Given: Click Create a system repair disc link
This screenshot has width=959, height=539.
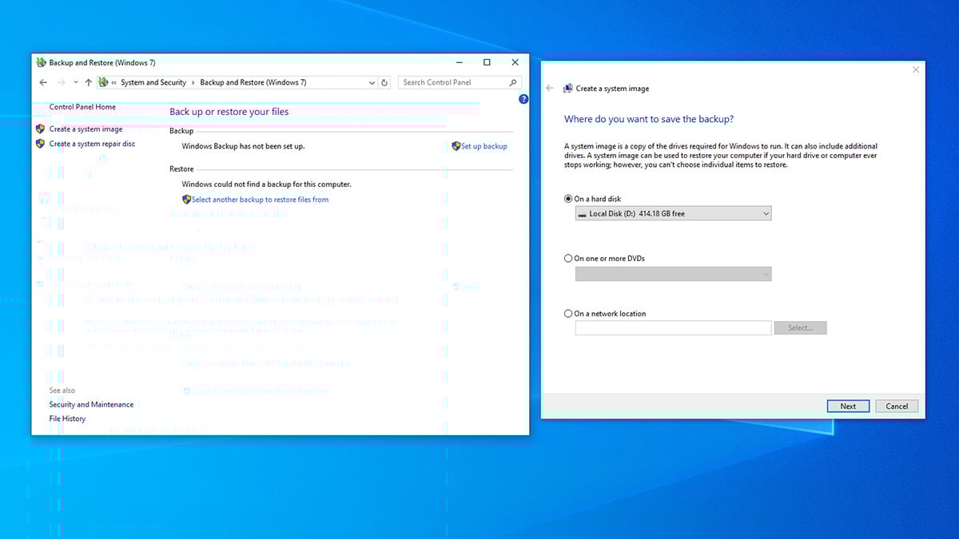Looking at the screenshot, I should [x=93, y=144].
